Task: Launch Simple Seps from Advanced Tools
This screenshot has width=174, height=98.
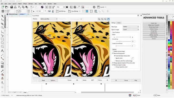Action: point(154,23)
